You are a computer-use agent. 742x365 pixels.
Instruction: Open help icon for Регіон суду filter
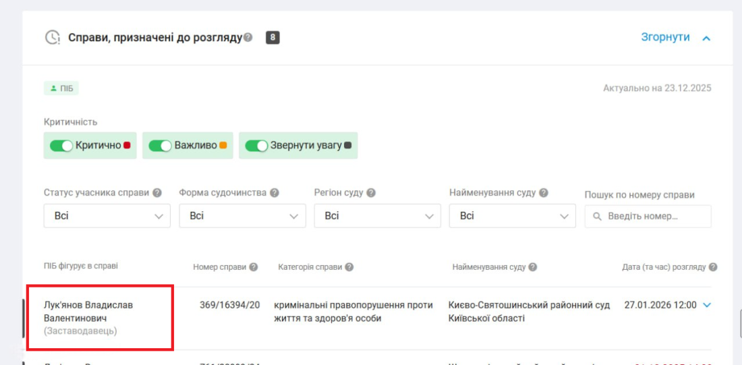coord(371,193)
